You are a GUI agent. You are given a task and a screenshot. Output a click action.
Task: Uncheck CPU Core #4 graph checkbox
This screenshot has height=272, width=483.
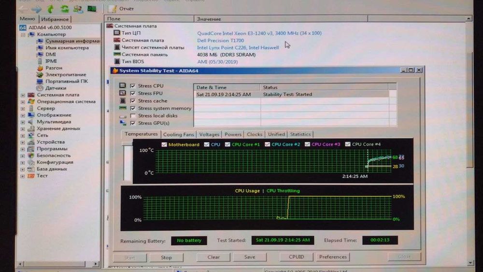347,144
